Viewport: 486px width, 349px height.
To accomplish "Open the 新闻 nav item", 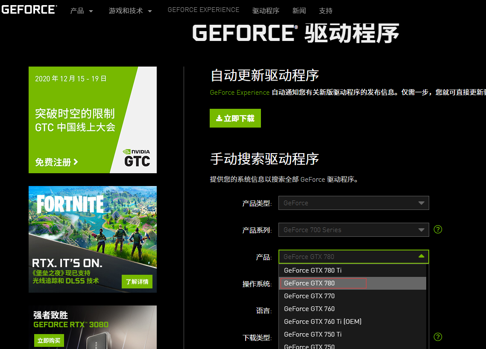I will click(299, 11).
